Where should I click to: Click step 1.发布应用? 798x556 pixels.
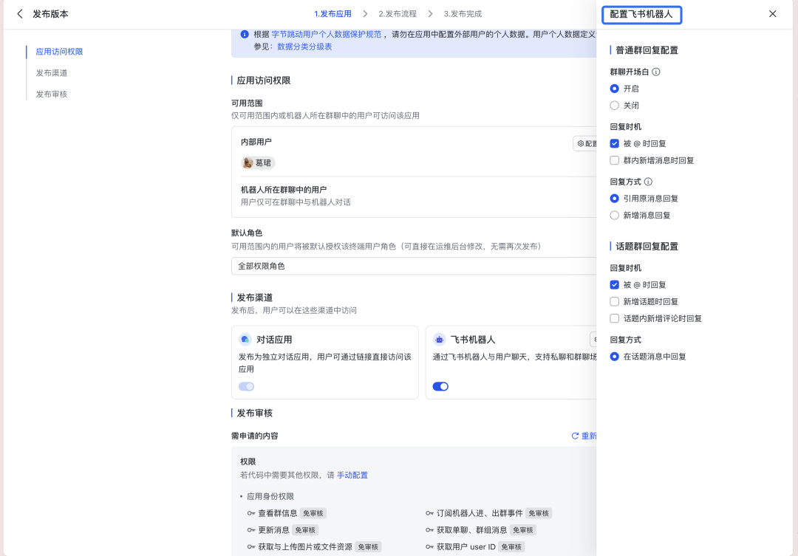(332, 14)
